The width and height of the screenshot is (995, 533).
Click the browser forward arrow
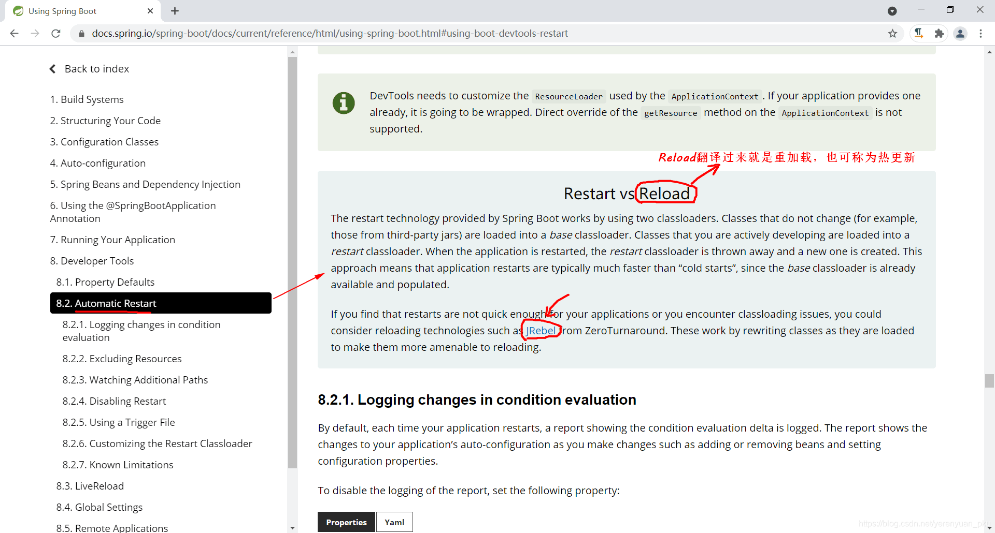coord(35,34)
